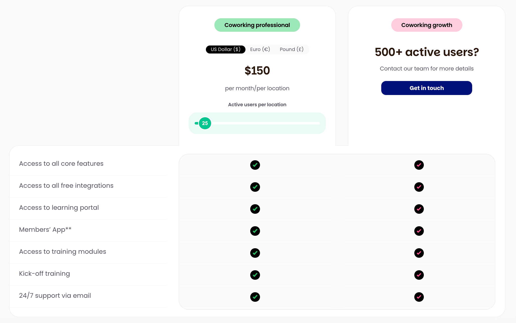516x323 pixels.
Task: Click green checkmark for free integrations
Action: 255,187
